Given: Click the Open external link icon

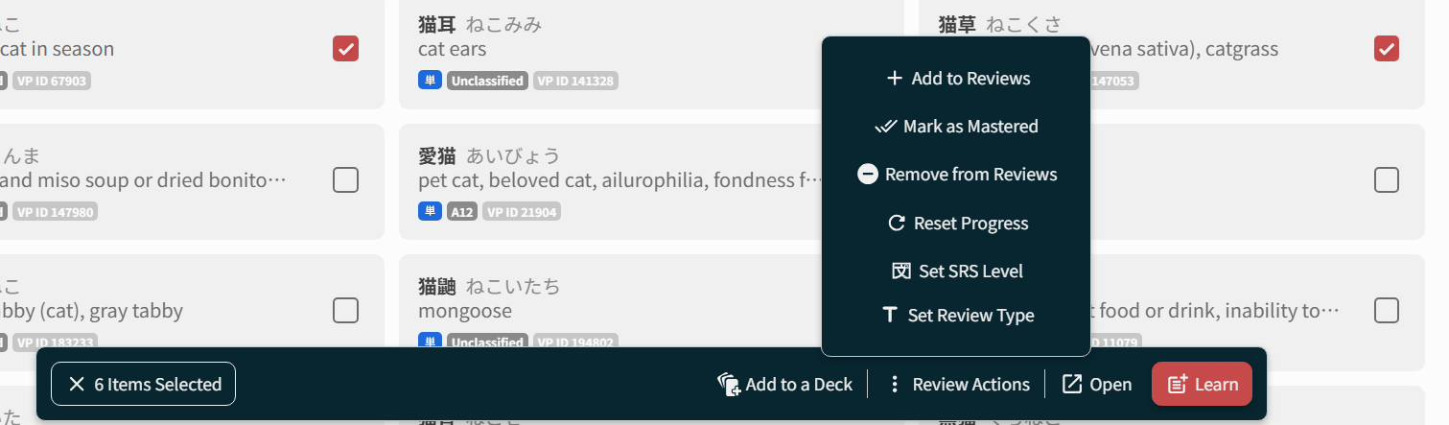Looking at the screenshot, I should [x=1071, y=385].
